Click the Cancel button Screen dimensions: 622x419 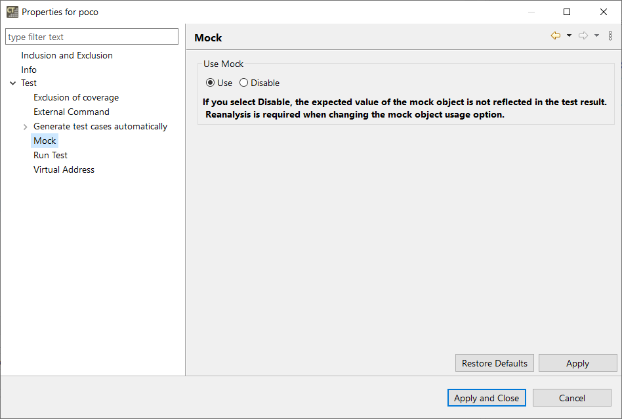coord(572,398)
